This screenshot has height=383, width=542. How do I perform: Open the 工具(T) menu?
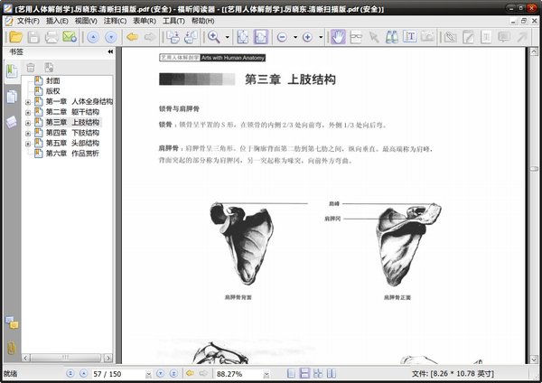[x=173, y=21]
